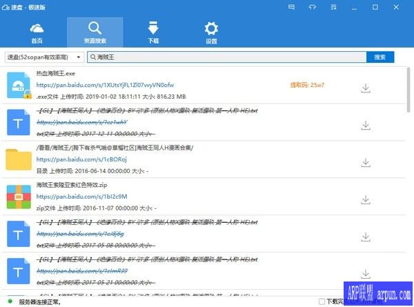414x307 pixels.
Task: Switch to the 资源搜索 tab
Action: pos(95,32)
